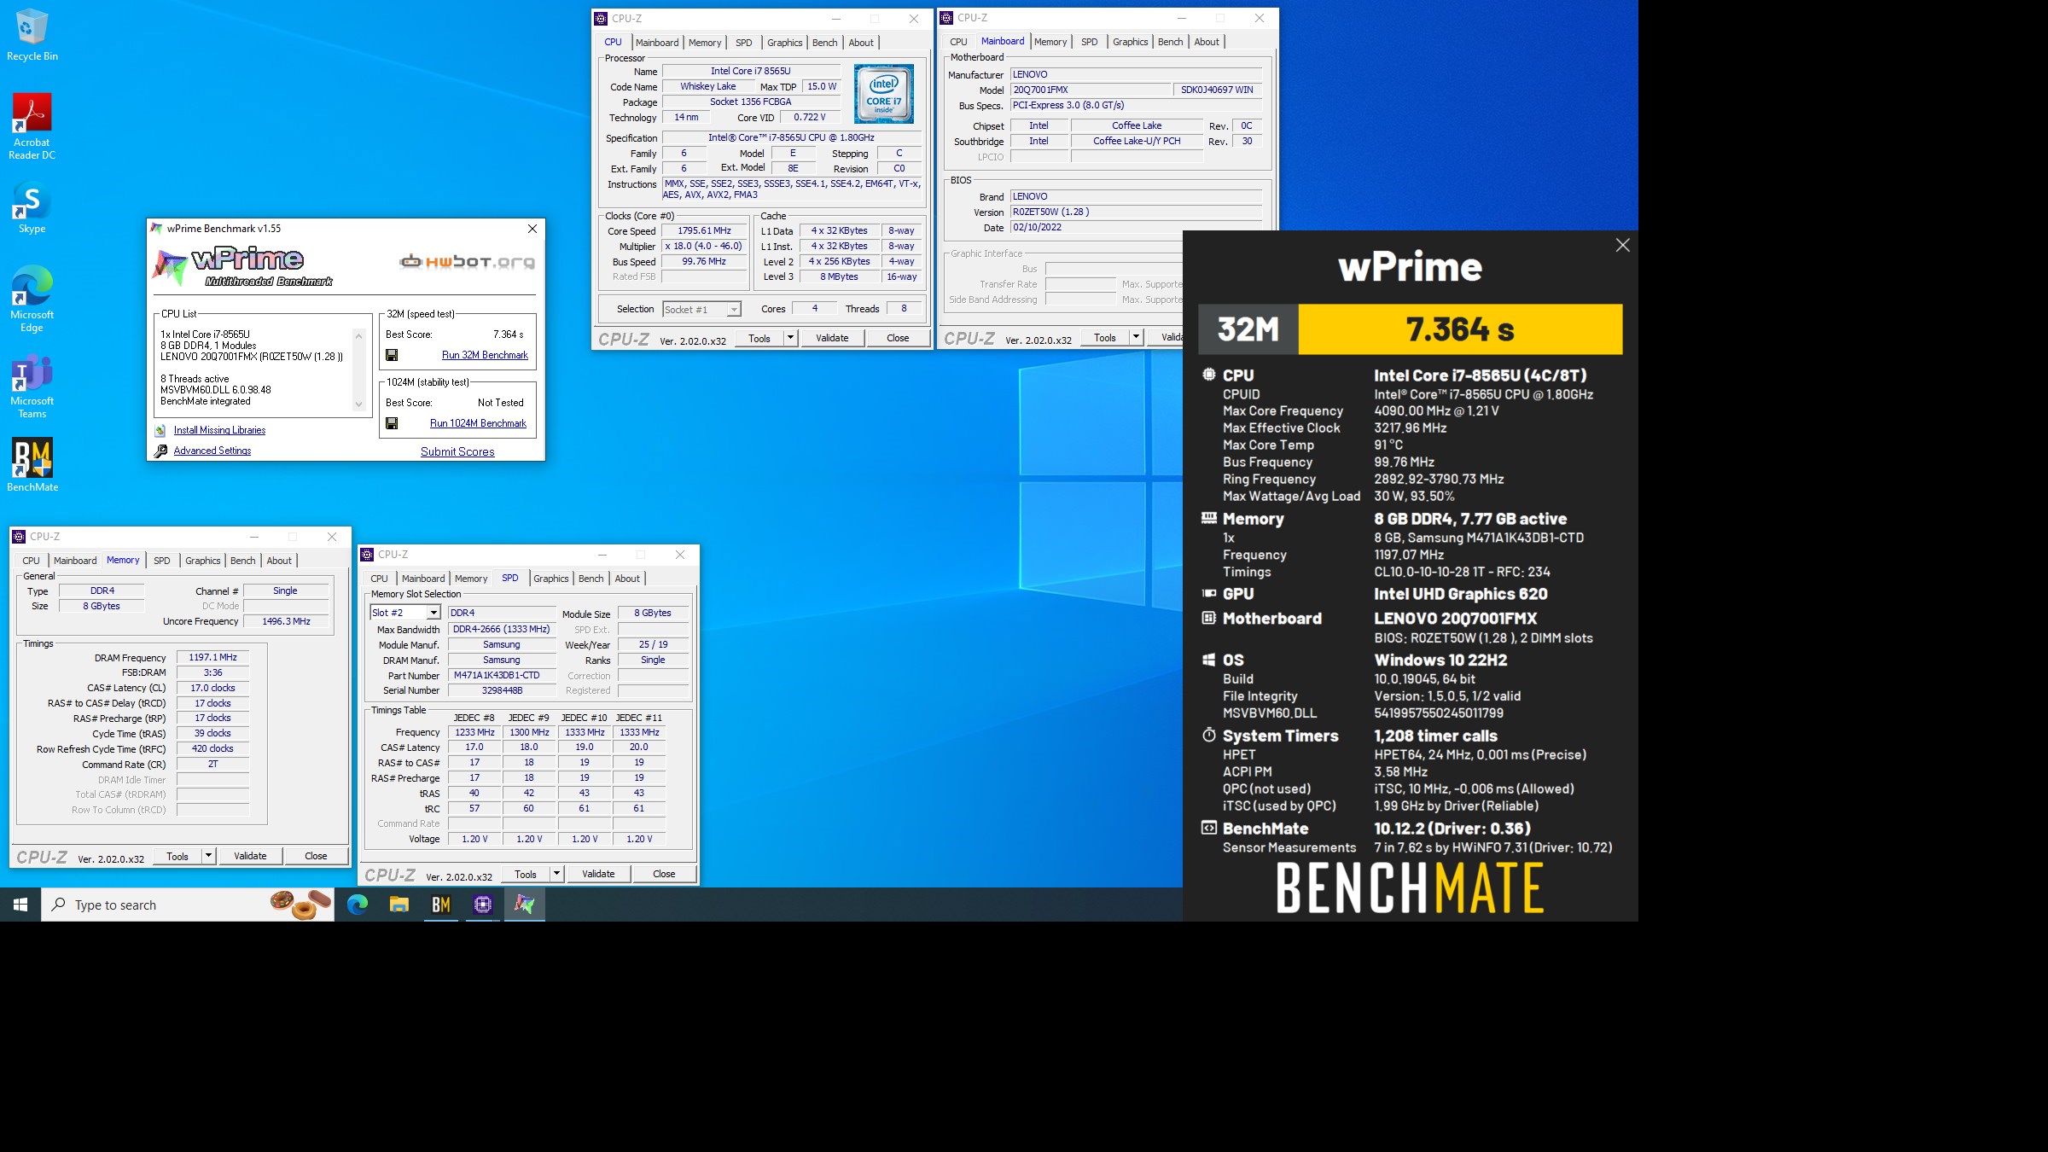
Task: Click the Core Speed value 1795.61 MHz
Action: point(704,230)
